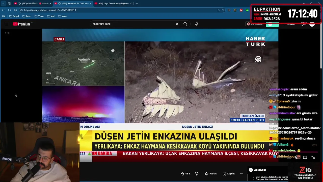The height and width of the screenshot is (182, 323).
Task: Click the Videolytics panel header
Action: point(257,170)
